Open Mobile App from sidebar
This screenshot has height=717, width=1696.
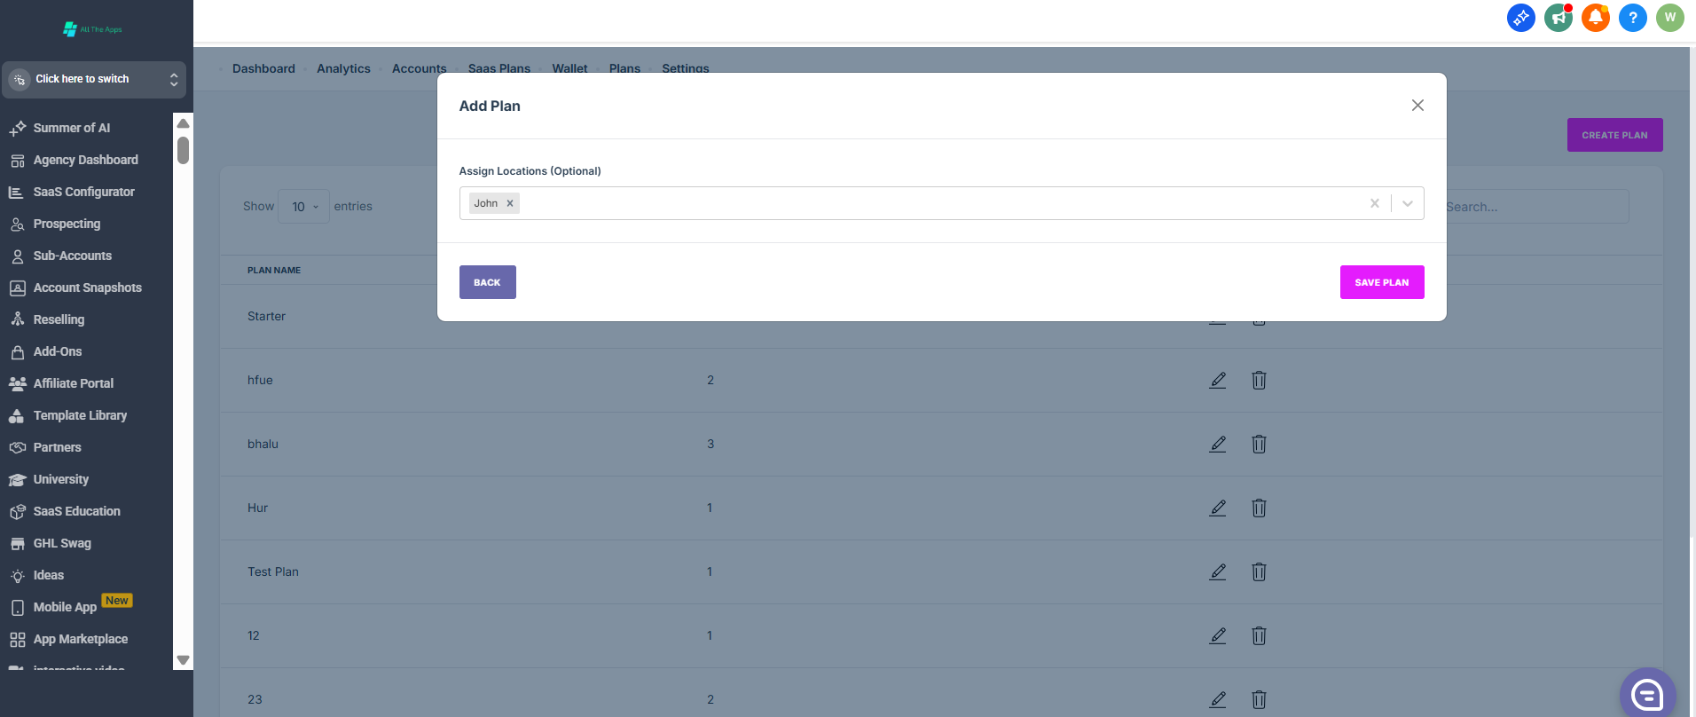tap(65, 607)
